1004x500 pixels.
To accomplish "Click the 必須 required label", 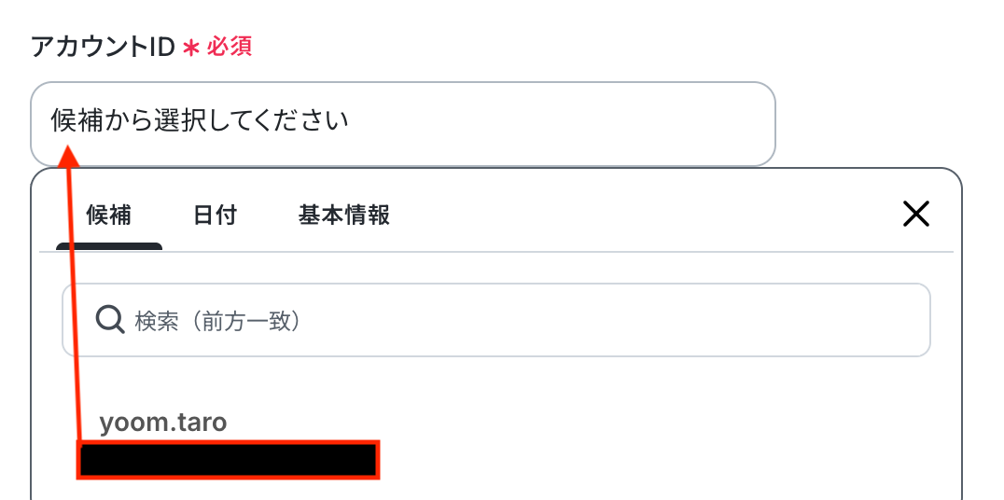I will pos(230,47).
